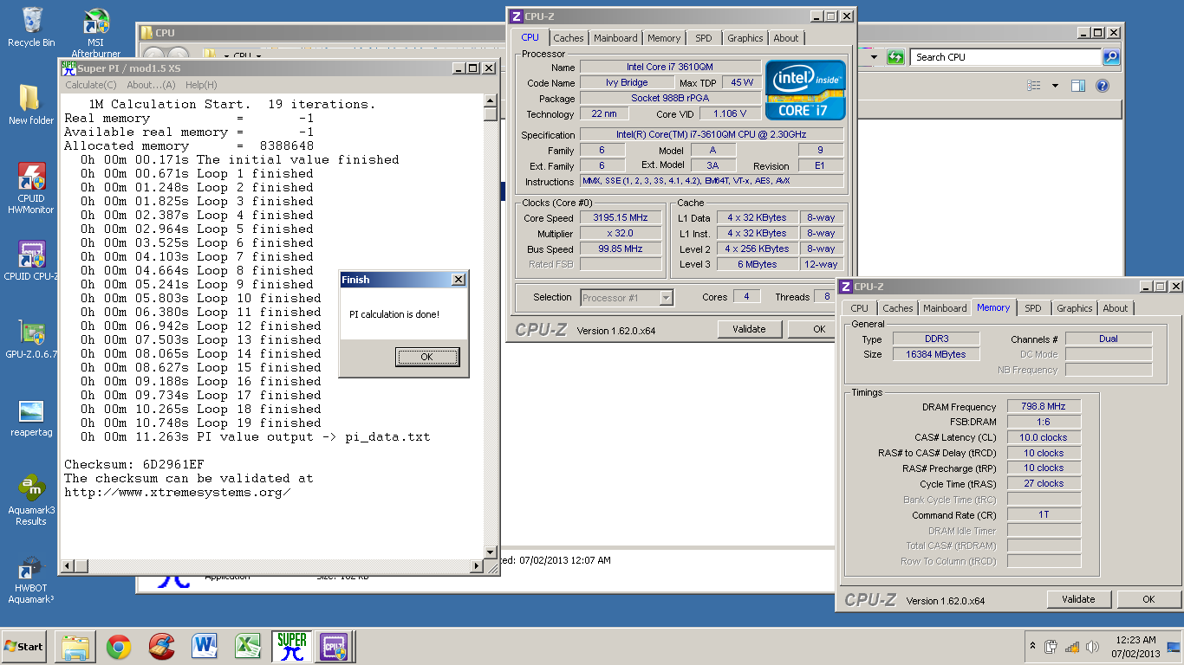Image resolution: width=1184 pixels, height=665 pixels.
Task: Click the 'Checksum: 6D2961EF' line
Action: (x=134, y=465)
